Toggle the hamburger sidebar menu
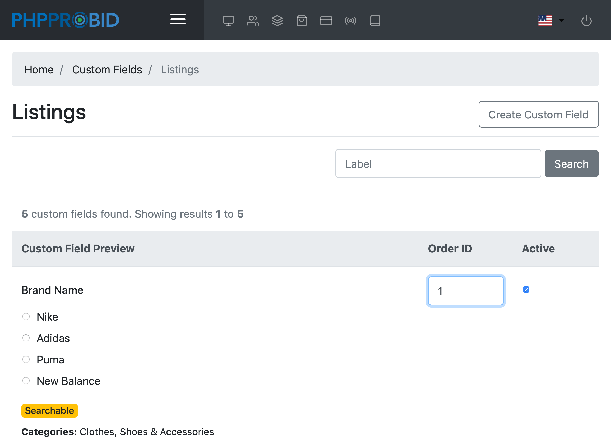Image resolution: width=611 pixels, height=439 pixels. [x=178, y=19]
